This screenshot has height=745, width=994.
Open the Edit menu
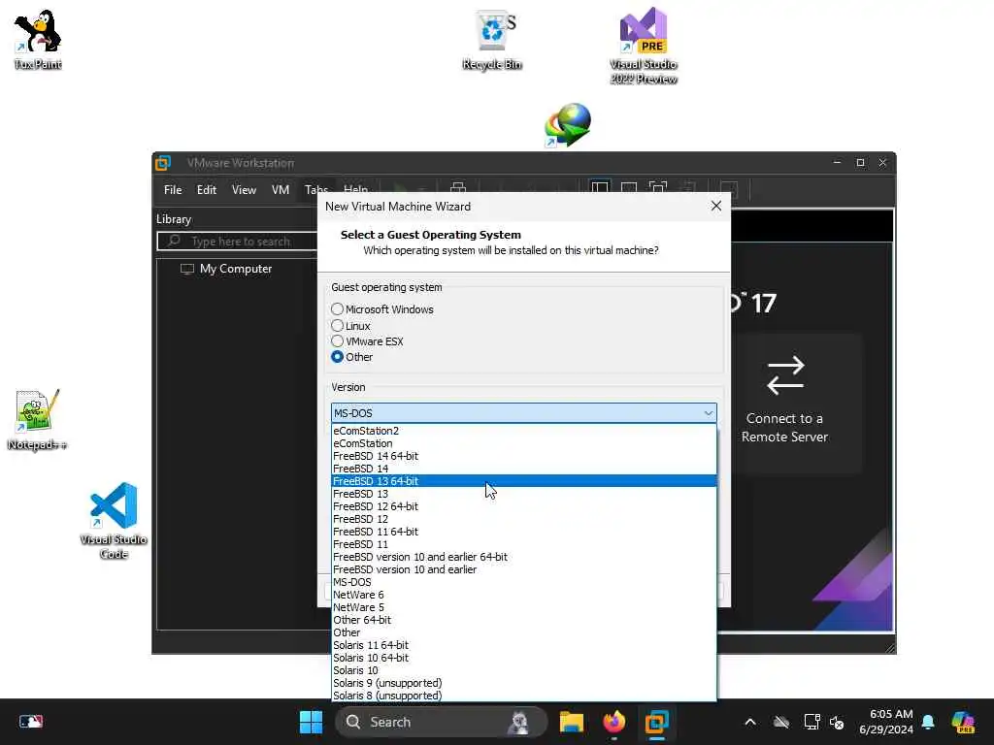[206, 190]
